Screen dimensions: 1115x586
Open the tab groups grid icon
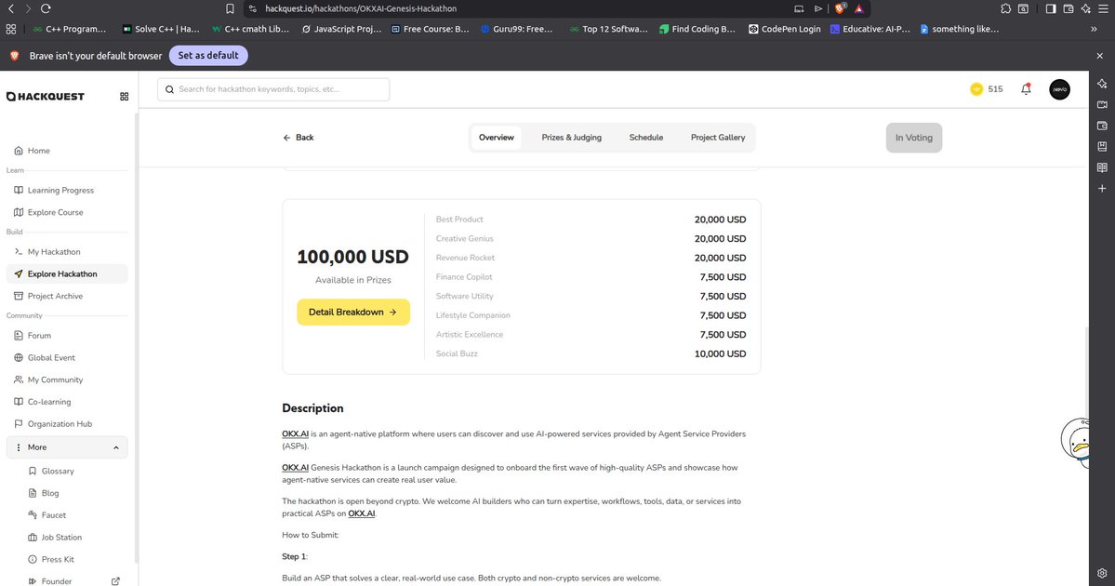click(x=10, y=29)
